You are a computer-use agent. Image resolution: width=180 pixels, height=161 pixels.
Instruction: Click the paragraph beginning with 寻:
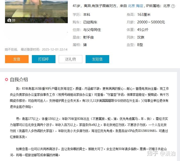pos(89,128)
